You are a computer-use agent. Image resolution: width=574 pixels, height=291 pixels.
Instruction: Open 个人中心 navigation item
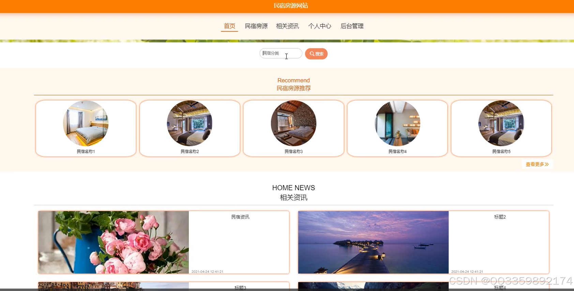pyautogui.click(x=319, y=26)
